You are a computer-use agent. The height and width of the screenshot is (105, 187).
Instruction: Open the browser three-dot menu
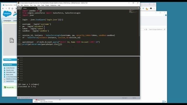[154, 8]
